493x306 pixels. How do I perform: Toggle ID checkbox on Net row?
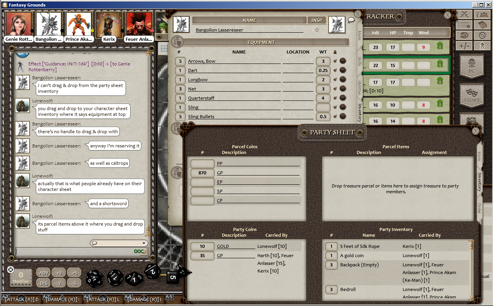pyautogui.click(x=335, y=89)
